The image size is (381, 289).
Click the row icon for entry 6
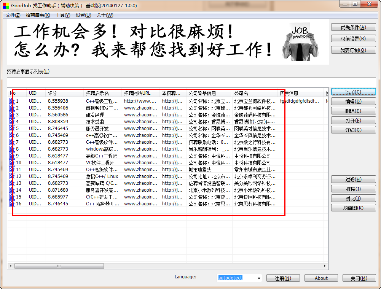pyautogui.click(x=12, y=135)
